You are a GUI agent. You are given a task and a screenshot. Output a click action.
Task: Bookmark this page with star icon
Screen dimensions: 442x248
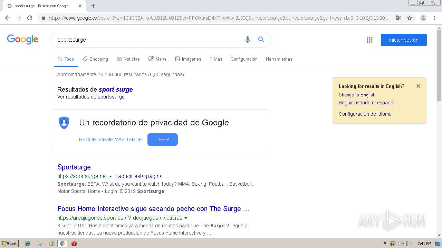click(410, 18)
